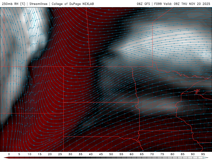Select the "06Z GFS" model run label
Screen dimensions: 212x159
coord(143,4)
